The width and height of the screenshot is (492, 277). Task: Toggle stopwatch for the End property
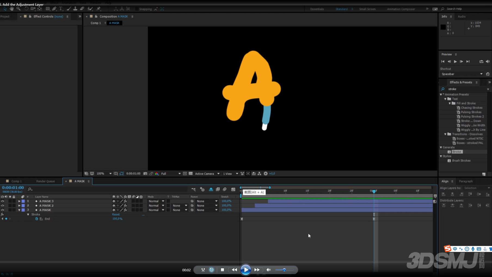[37, 219]
